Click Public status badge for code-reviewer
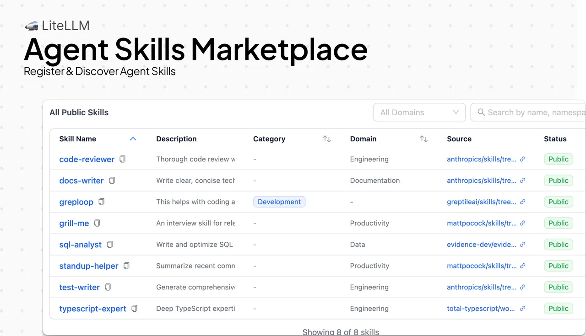The image size is (586, 336). pyautogui.click(x=559, y=159)
